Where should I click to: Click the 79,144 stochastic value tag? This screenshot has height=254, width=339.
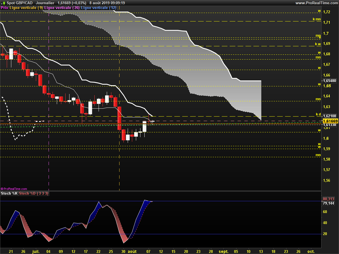[328, 203]
